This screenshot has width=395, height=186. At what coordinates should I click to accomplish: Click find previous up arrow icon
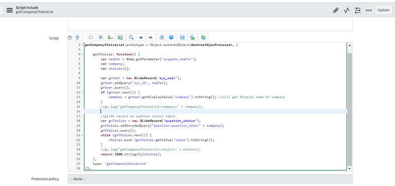coord(151,37)
